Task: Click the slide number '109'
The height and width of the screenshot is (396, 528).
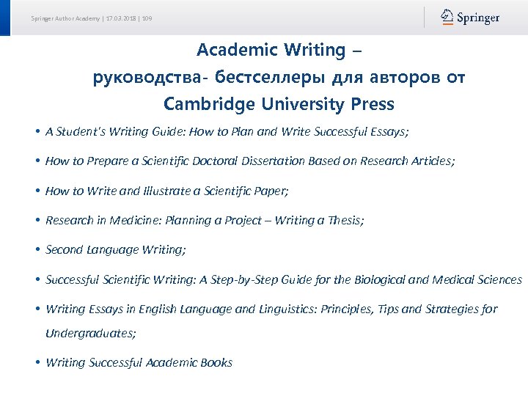Action: coord(147,18)
